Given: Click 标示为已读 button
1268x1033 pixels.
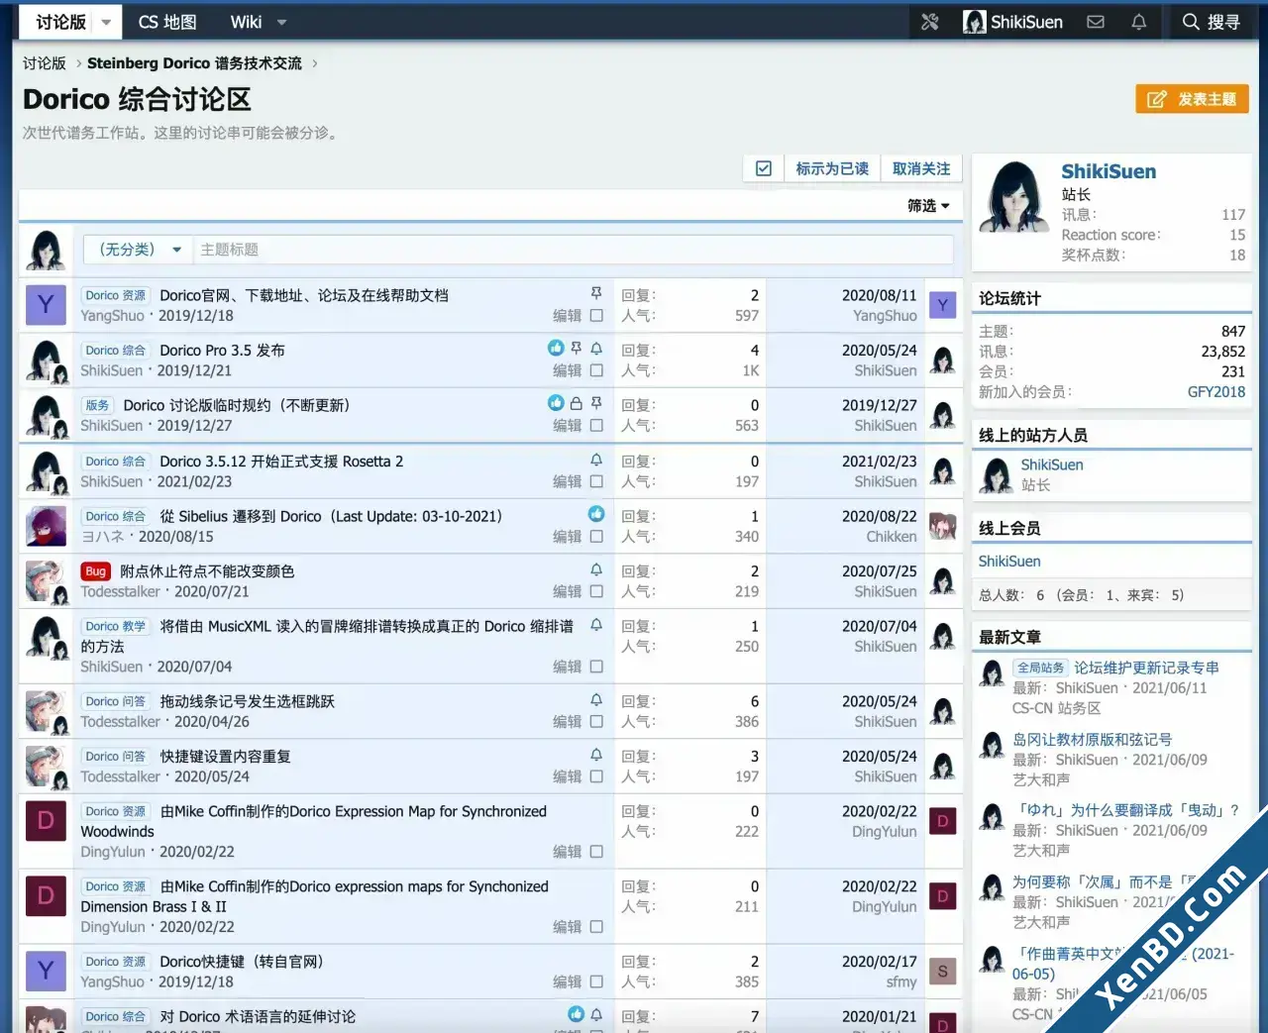Looking at the screenshot, I should (832, 168).
